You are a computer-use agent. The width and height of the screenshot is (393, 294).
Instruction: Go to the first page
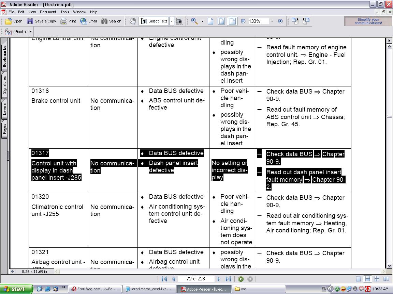coord(164,279)
